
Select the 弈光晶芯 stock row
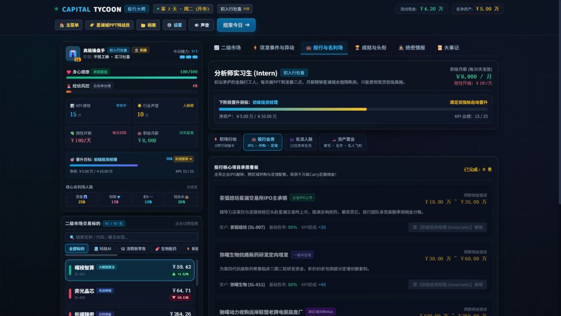coord(130,294)
